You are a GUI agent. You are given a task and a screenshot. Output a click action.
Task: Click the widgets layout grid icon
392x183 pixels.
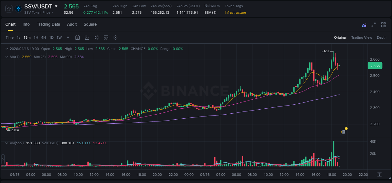pos(384,24)
